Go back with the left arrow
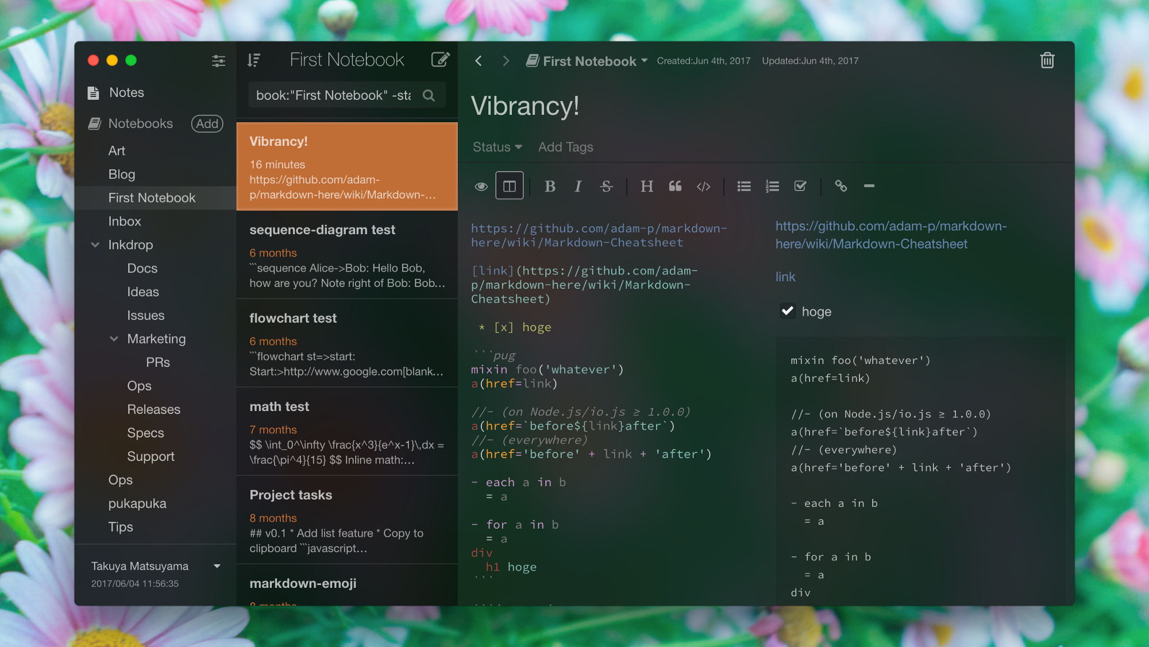 tap(479, 61)
